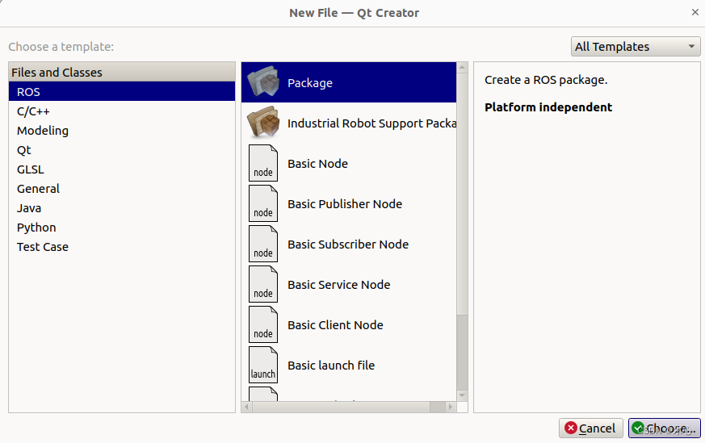Screen dimensions: 705x443
Task: Click the Choose... button
Action: point(664,428)
